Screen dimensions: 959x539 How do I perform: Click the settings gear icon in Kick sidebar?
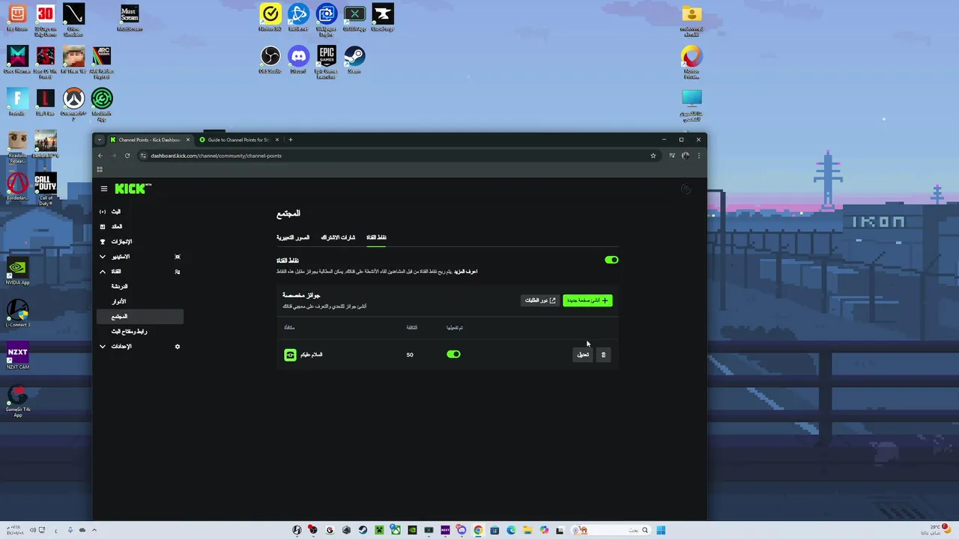[x=178, y=347]
